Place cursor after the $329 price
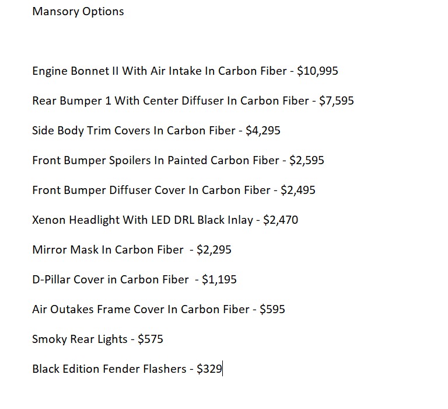The height and width of the screenshot is (409, 448). 222,369
